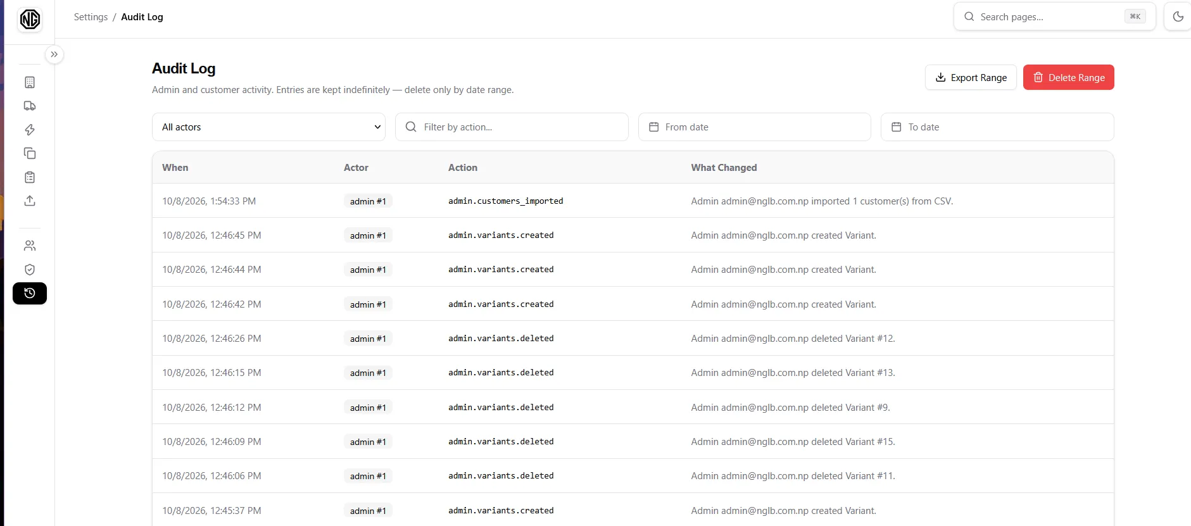Click admin #1 badge in 12:46:42 PM row
Screen dimensions: 1191x526
368,304
